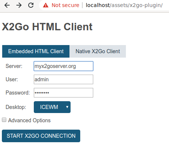The height and width of the screenshot is (147, 169).
Task: Click the Not secure label in address bar
Action: click(x=65, y=5)
